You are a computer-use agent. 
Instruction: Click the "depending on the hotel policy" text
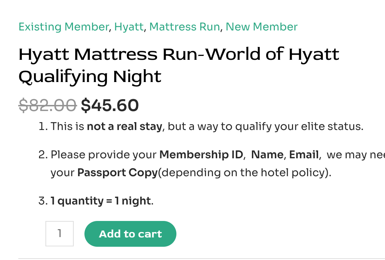click(x=244, y=173)
